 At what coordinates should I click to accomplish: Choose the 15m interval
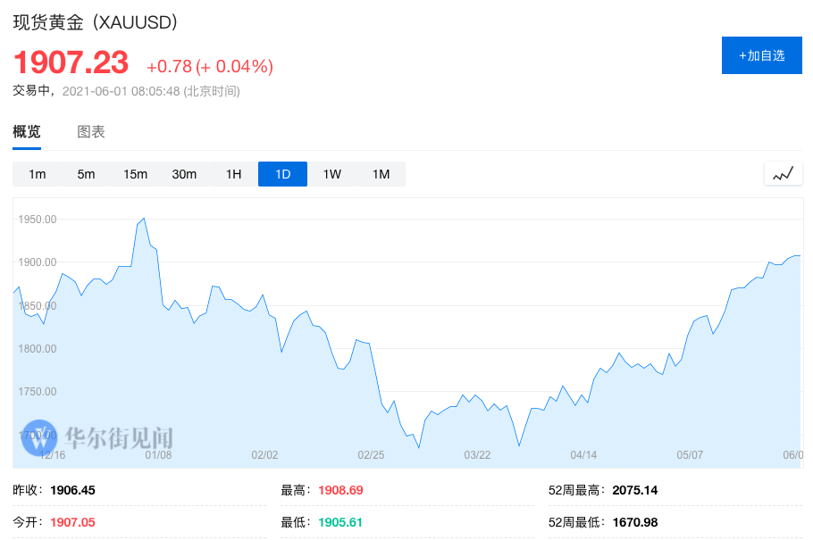pos(135,174)
